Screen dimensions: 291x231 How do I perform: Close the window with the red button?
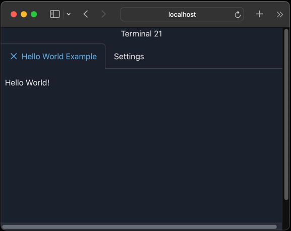pos(14,14)
